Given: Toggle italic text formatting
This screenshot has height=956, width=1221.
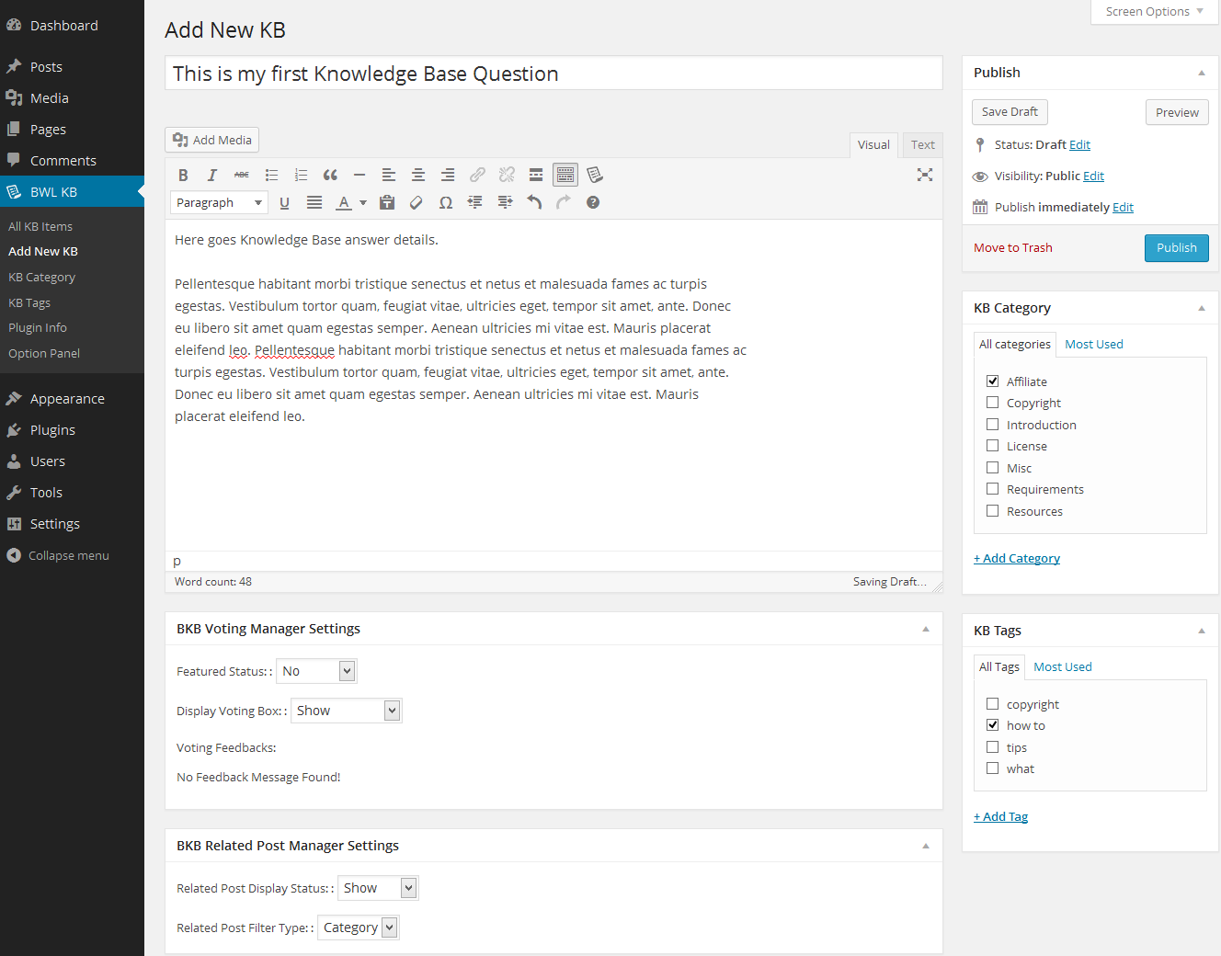Looking at the screenshot, I should (x=212, y=175).
